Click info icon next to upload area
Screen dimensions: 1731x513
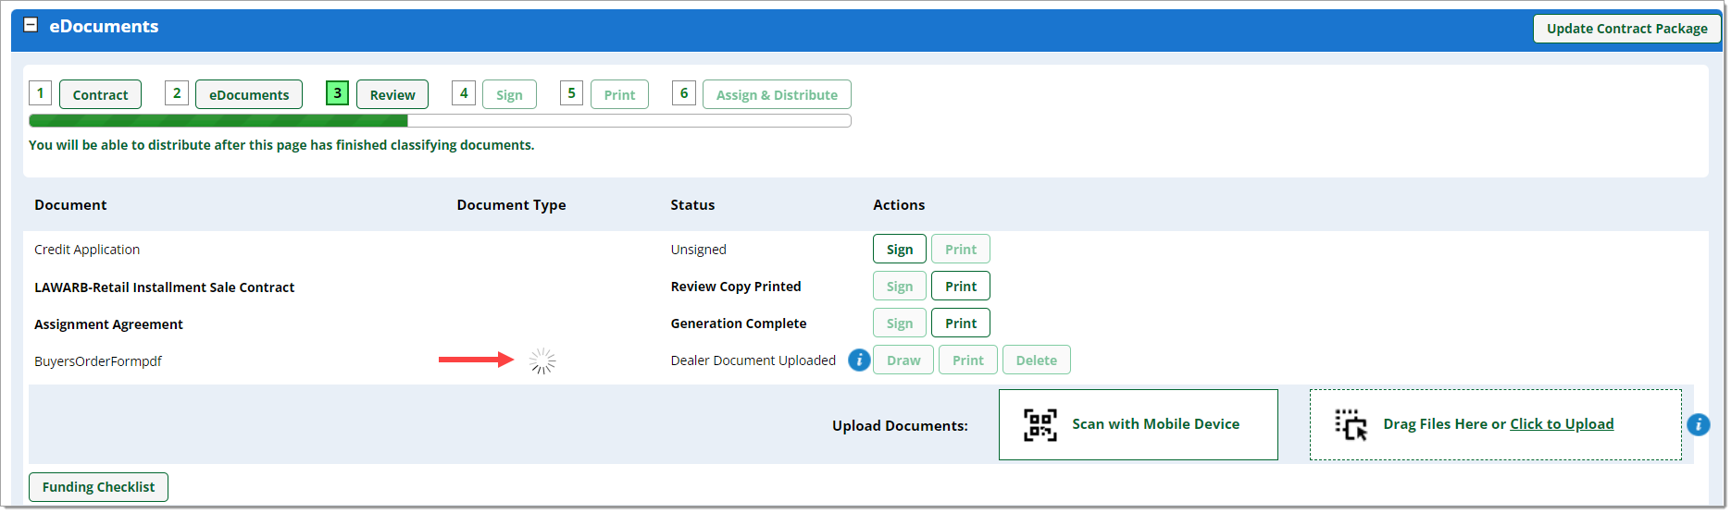1699,424
